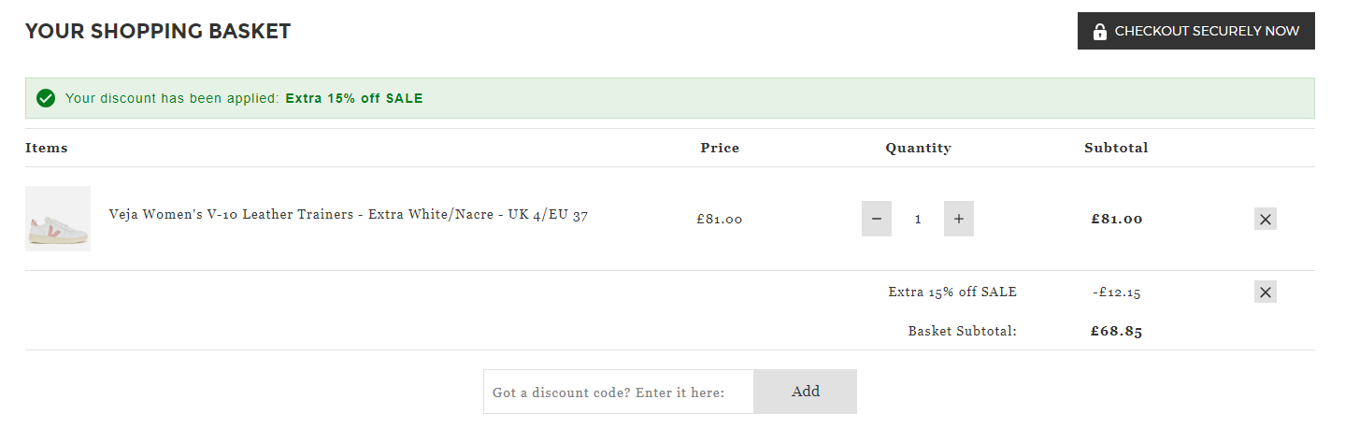1345x428 pixels.
Task: Click the padlock icon on checkout button
Action: [x=1099, y=31]
